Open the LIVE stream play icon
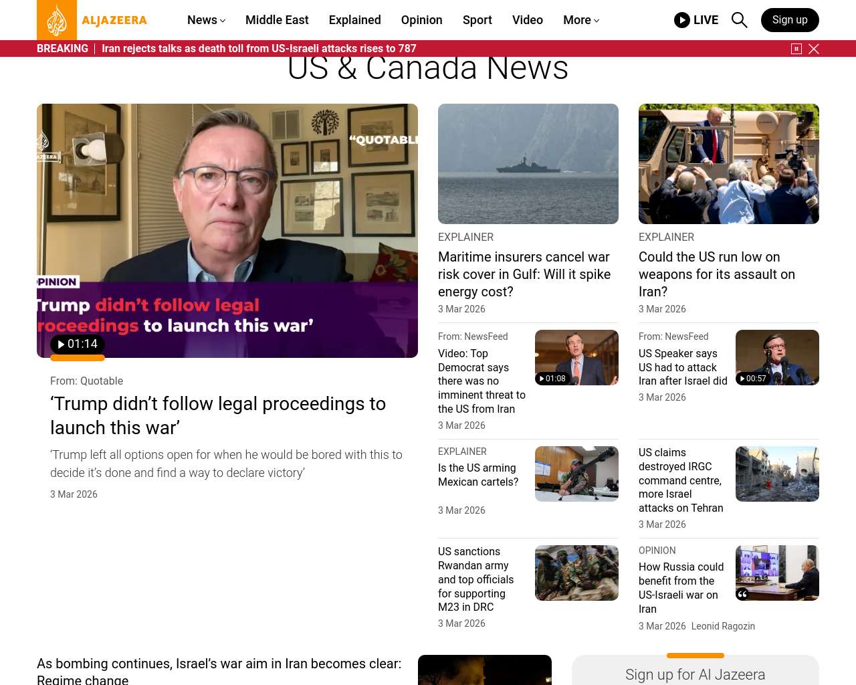The width and height of the screenshot is (856, 685). point(682,20)
